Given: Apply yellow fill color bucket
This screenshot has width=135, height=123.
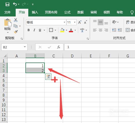Looking at the screenshot, I should coord(62,30).
